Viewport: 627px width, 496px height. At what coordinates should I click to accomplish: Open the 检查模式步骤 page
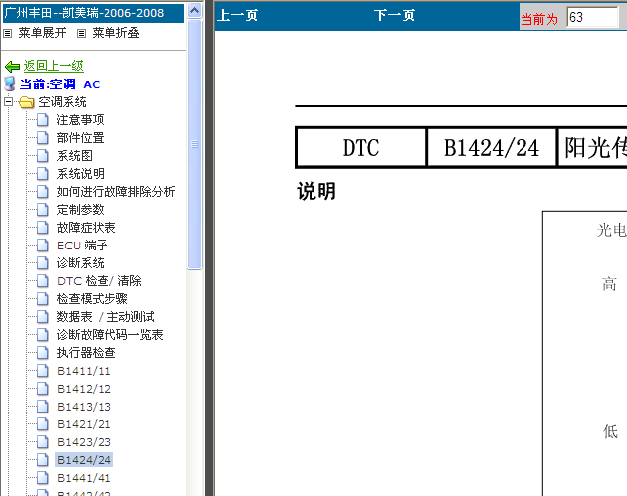click(92, 299)
